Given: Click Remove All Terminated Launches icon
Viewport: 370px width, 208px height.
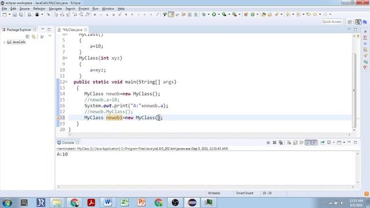Looking at the screenshot, I should pyautogui.click(x=280, y=143).
